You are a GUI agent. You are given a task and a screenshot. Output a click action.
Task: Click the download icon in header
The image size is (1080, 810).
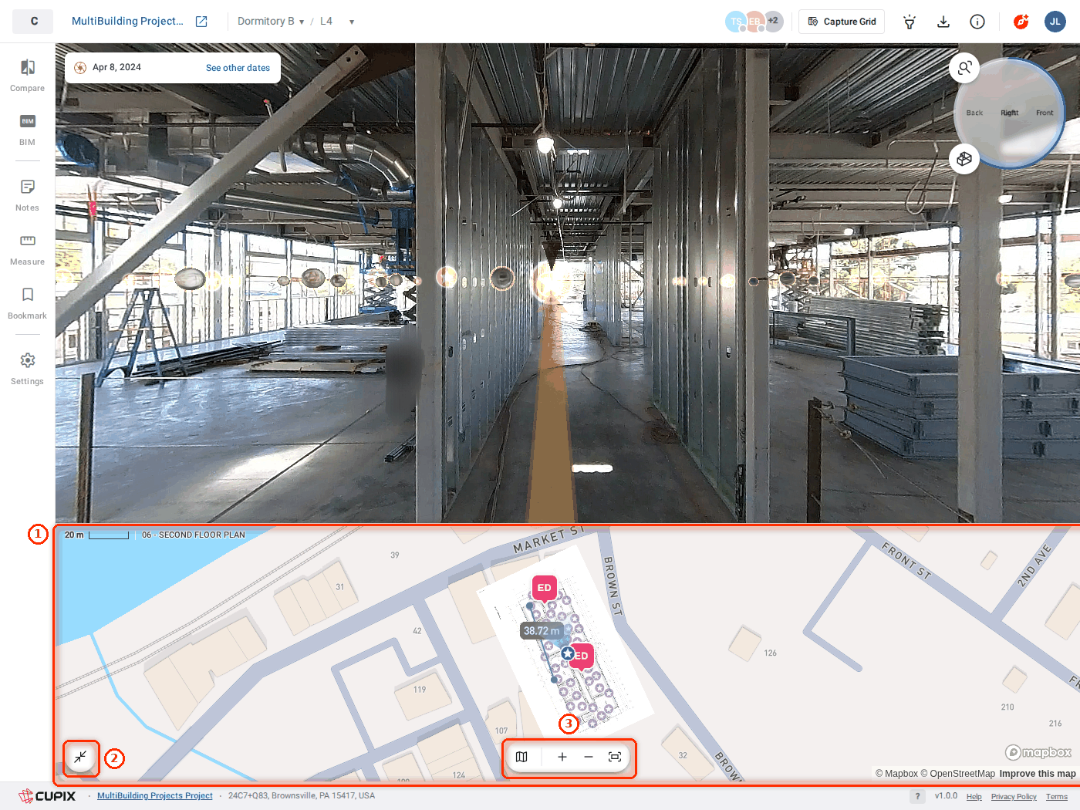pyautogui.click(x=943, y=22)
